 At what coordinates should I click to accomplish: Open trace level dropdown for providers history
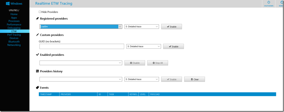click(142, 79)
